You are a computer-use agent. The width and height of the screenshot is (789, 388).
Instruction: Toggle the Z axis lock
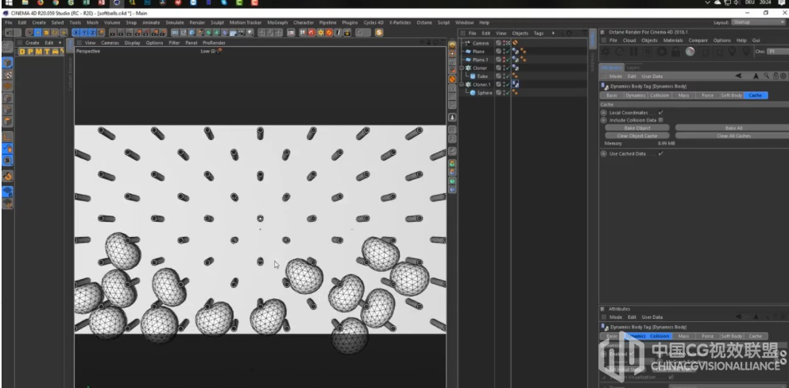92,33
